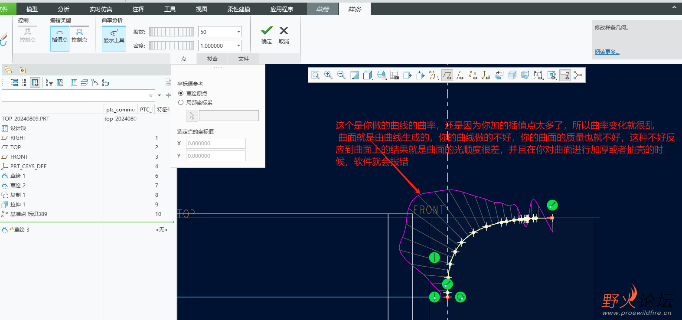Open the Annotate ribbon tab
This screenshot has height=320, width=682.
138,9
